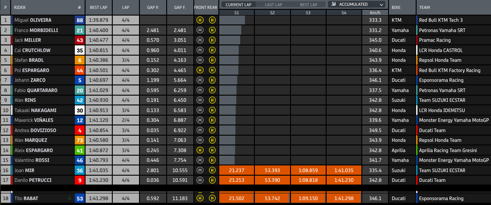Click Aleix Espargaro's front hard tyre icon

point(200,150)
